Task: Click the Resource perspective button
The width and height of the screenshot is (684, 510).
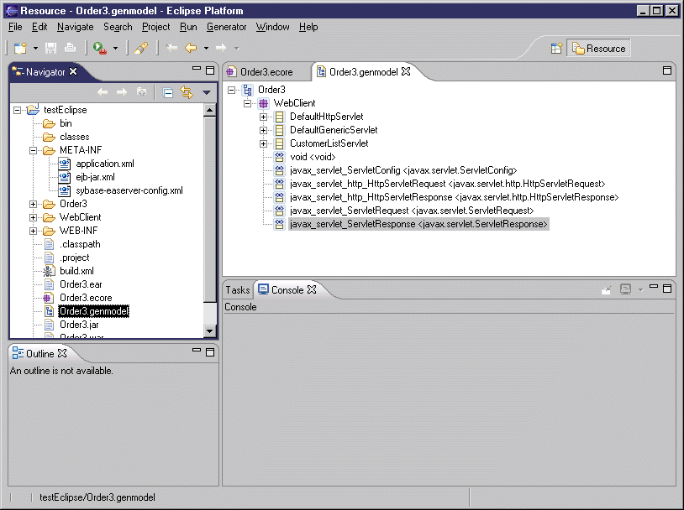Action: (599, 49)
